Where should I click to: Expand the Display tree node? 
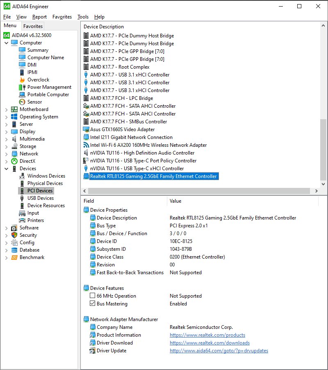(6, 132)
